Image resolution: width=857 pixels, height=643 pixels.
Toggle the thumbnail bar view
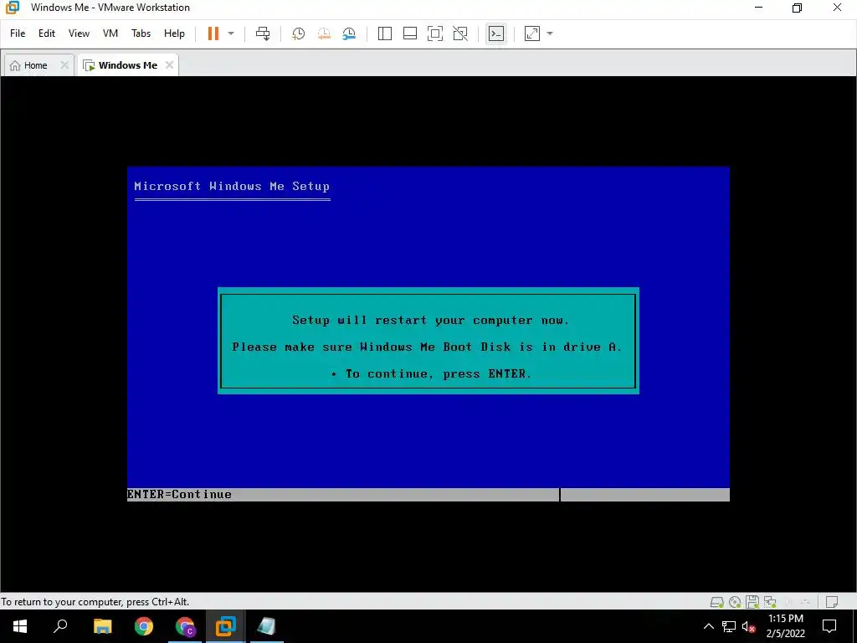tap(410, 33)
